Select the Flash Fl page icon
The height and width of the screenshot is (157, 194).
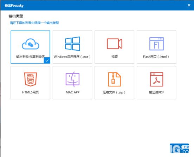(156, 44)
